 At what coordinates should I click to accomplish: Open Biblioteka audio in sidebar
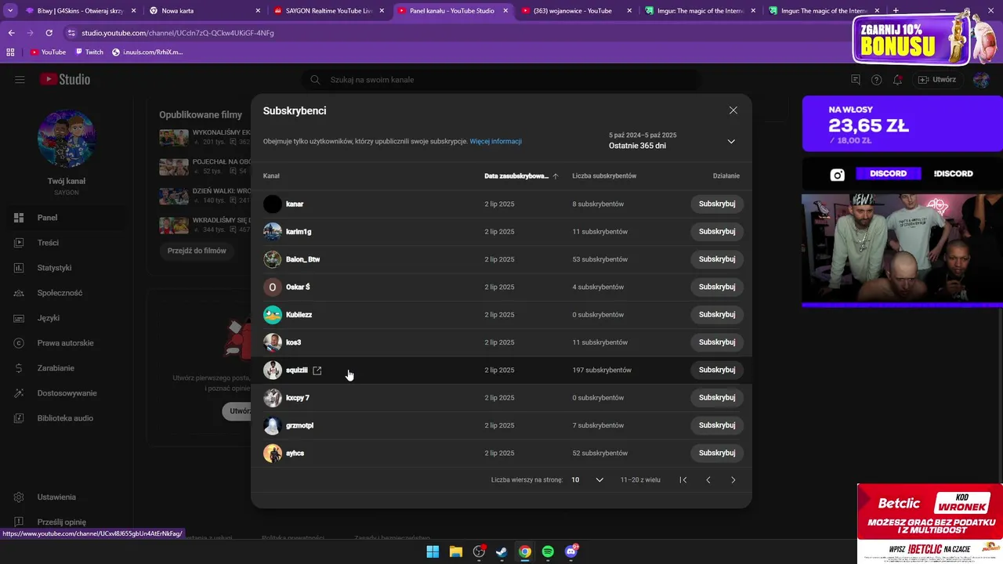click(x=67, y=418)
